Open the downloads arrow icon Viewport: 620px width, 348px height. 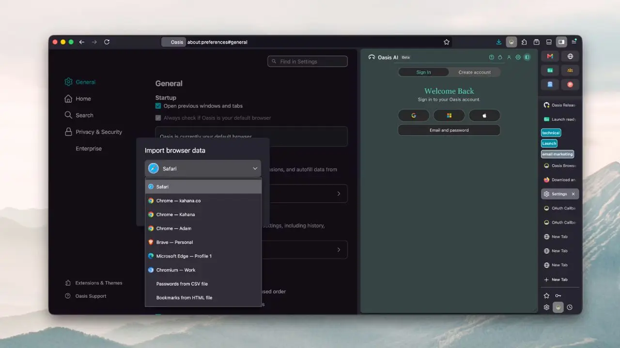pyautogui.click(x=499, y=42)
